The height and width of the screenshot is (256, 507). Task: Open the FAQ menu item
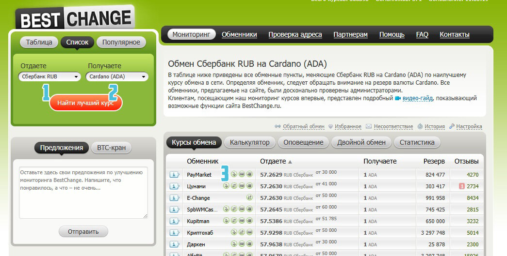pyautogui.click(x=422, y=34)
